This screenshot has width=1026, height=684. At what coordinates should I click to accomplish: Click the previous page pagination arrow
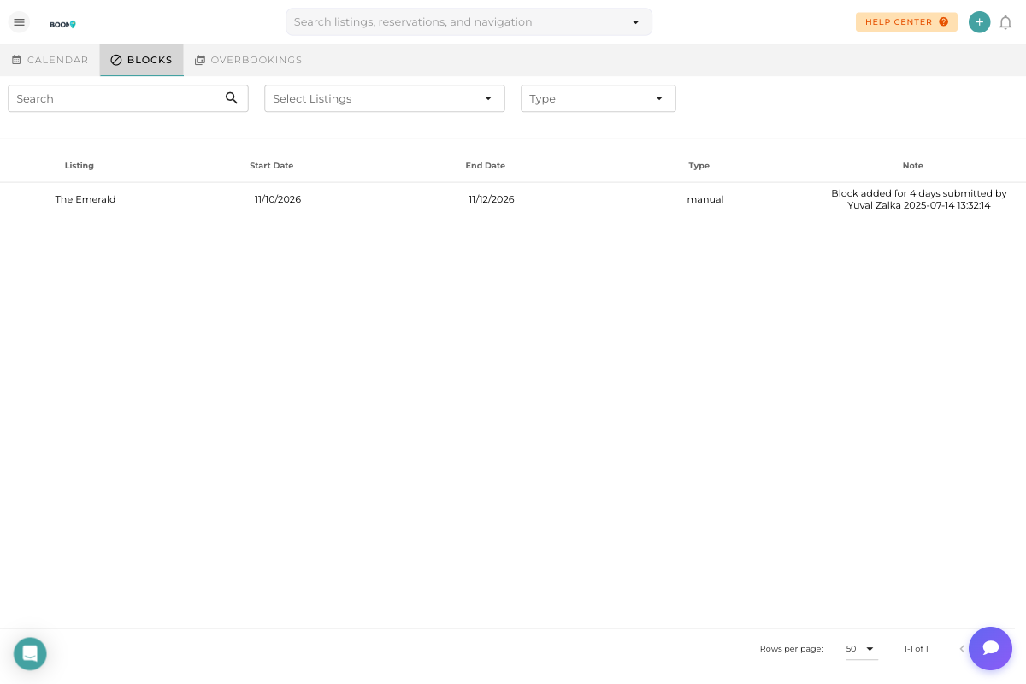[962, 649]
